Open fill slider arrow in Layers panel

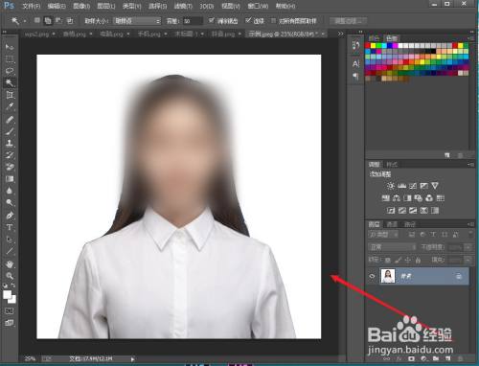coord(468,260)
